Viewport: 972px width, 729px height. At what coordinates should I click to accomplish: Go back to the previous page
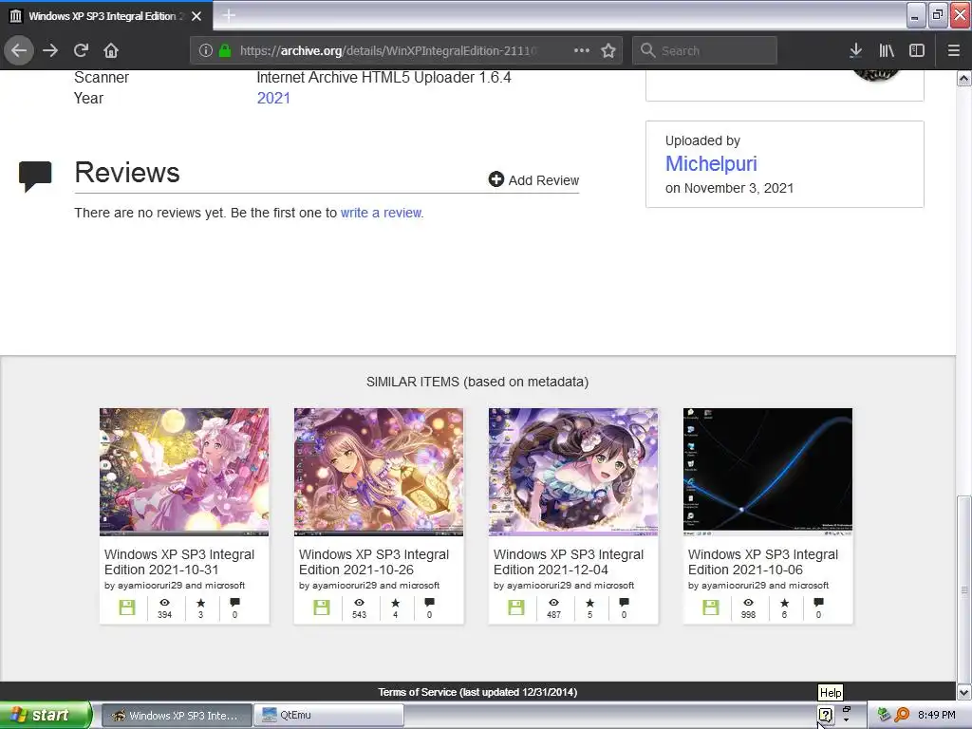click(x=19, y=50)
